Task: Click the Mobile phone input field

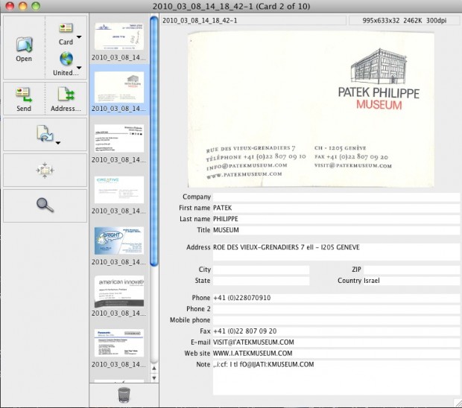Action: [x=336, y=320]
